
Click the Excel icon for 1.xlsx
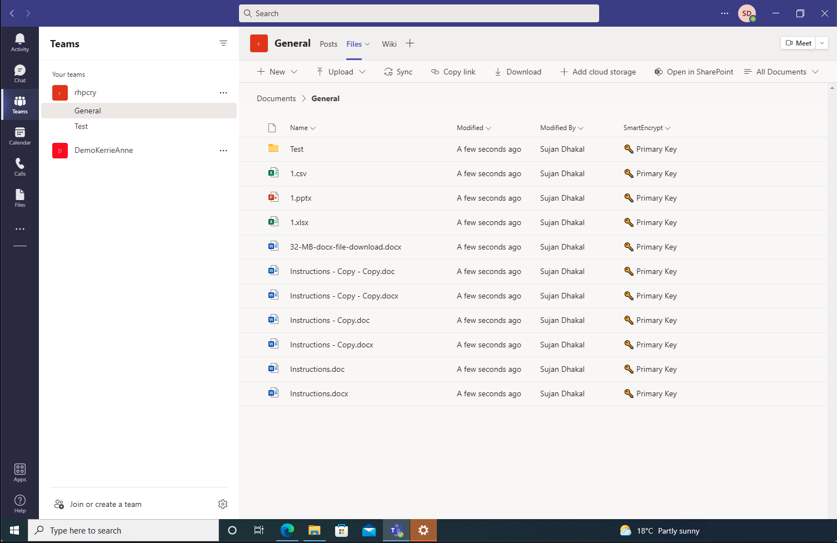[x=273, y=222]
